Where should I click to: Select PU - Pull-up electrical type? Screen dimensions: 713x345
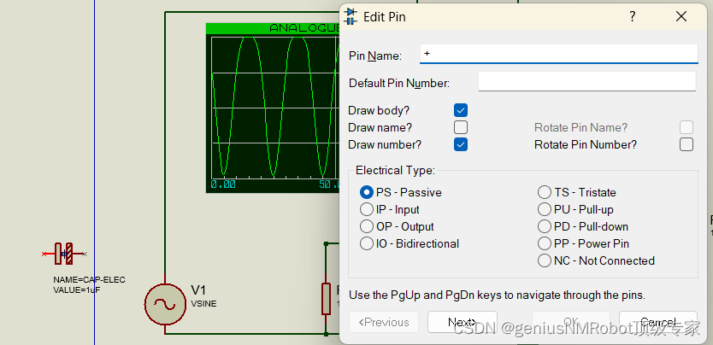click(545, 210)
